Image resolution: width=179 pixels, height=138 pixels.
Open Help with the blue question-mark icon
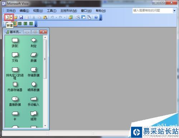[96, 17]
